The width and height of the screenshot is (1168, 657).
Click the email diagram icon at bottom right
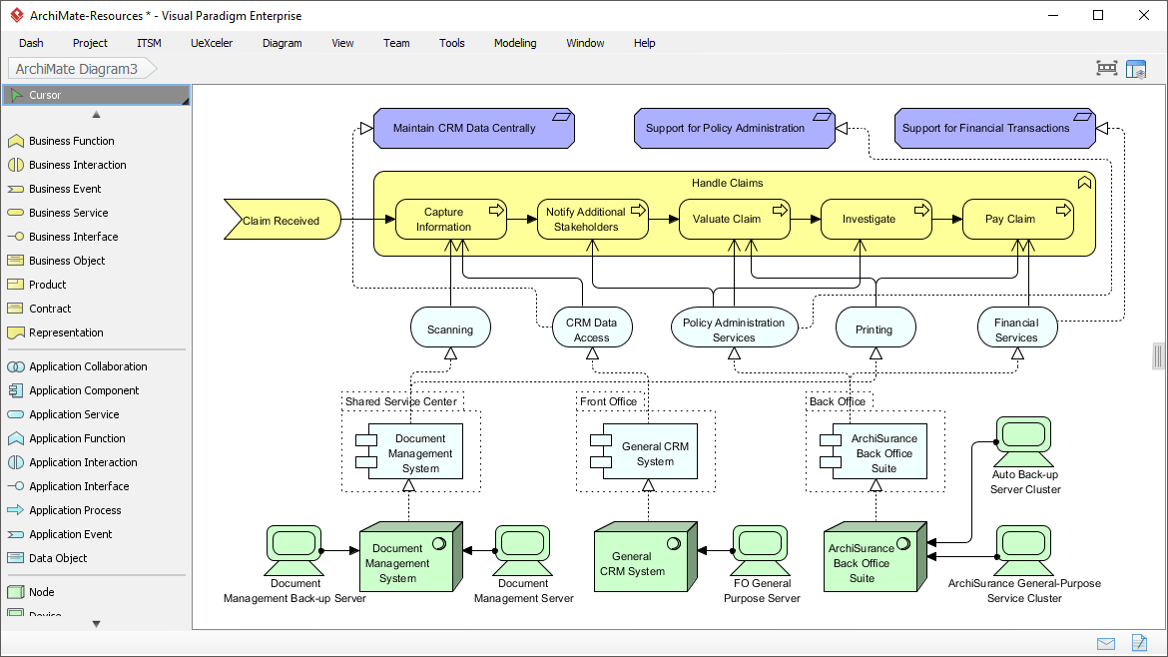1106,643
